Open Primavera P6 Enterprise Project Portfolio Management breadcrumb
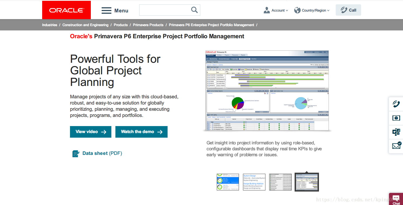 click(211, 25)
